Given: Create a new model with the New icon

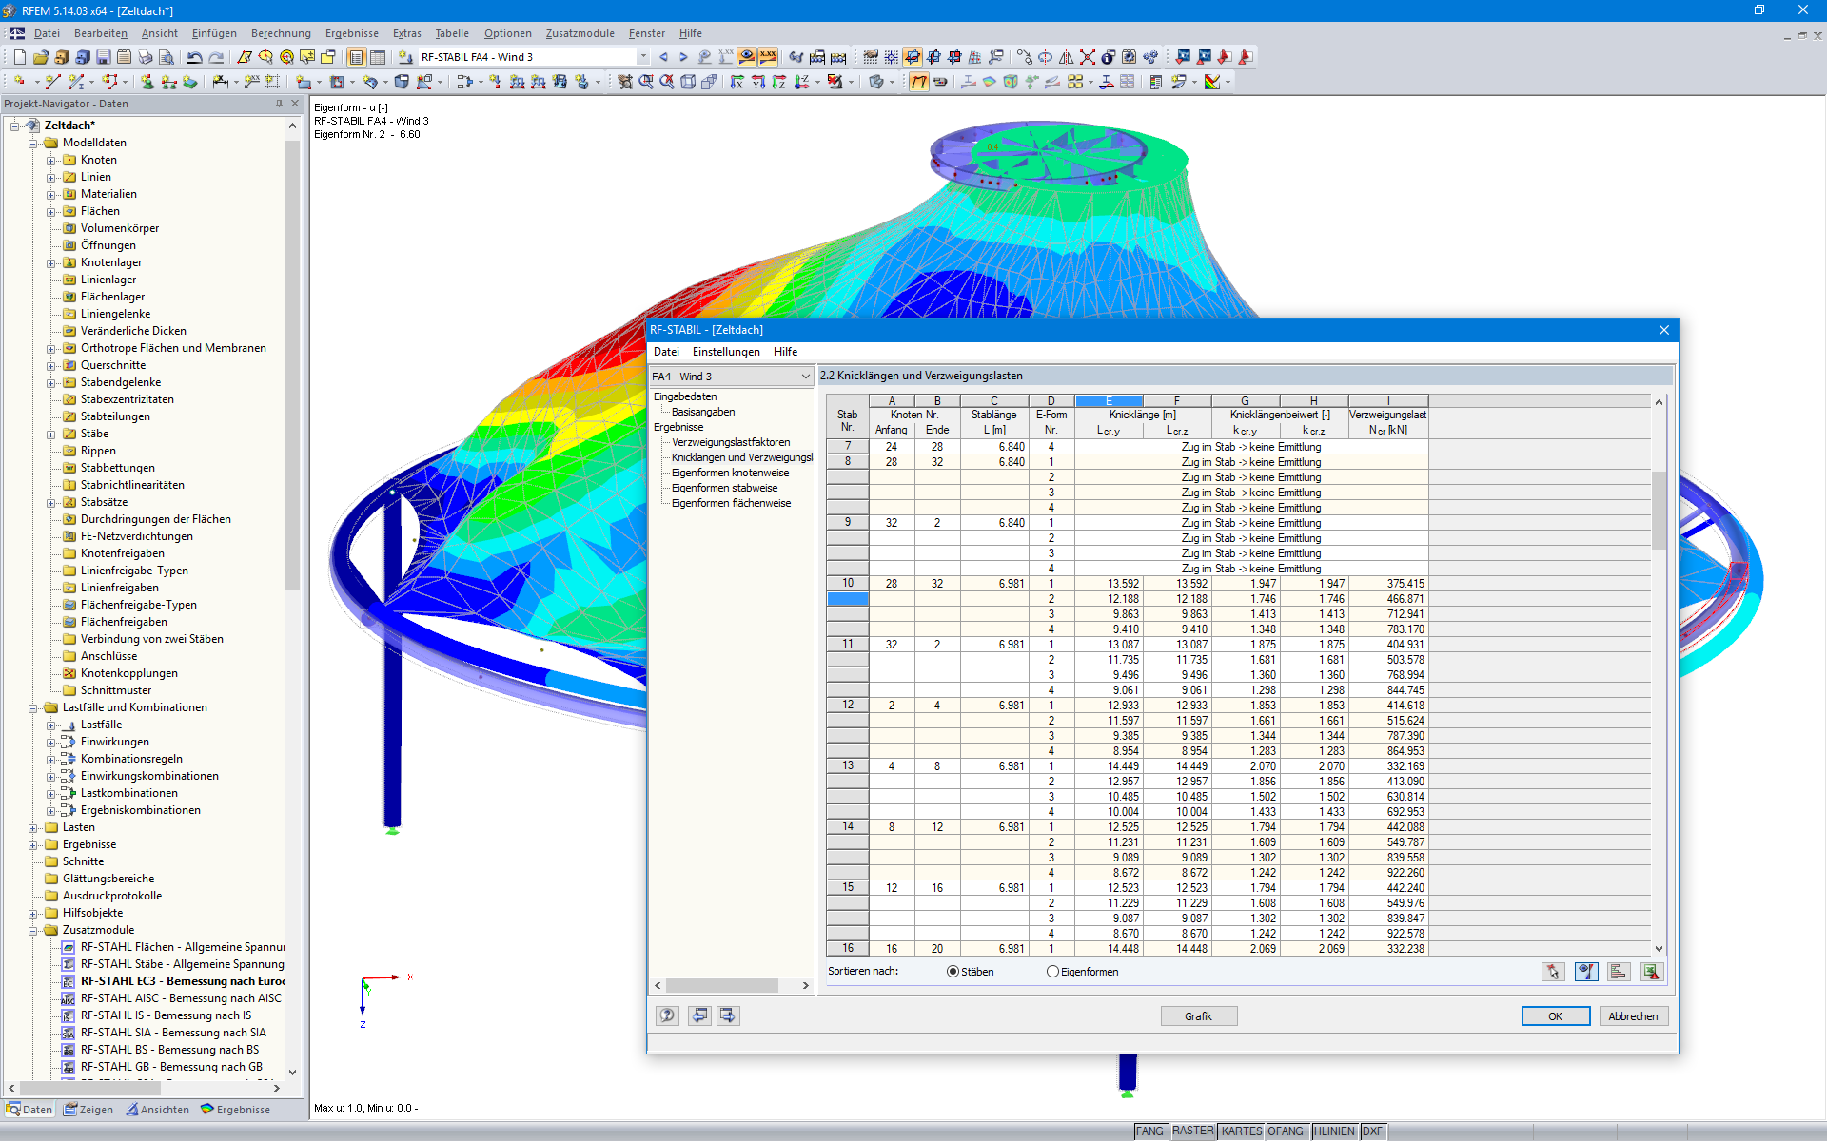Looking at the screenshot, I should coord(19,57).
